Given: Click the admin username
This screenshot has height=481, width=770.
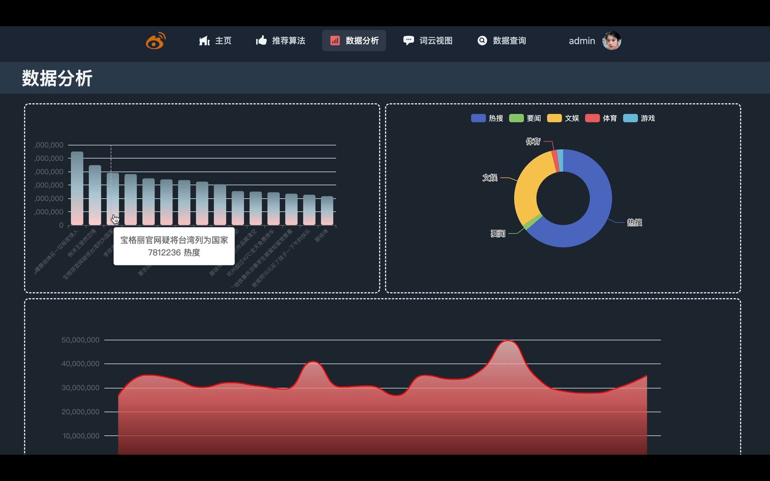Looking at the screenshot, I should 582,41.
